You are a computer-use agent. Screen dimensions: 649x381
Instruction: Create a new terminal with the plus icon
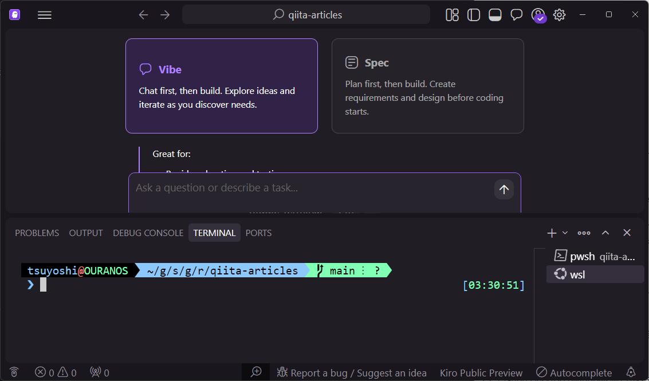click(550, 233)
